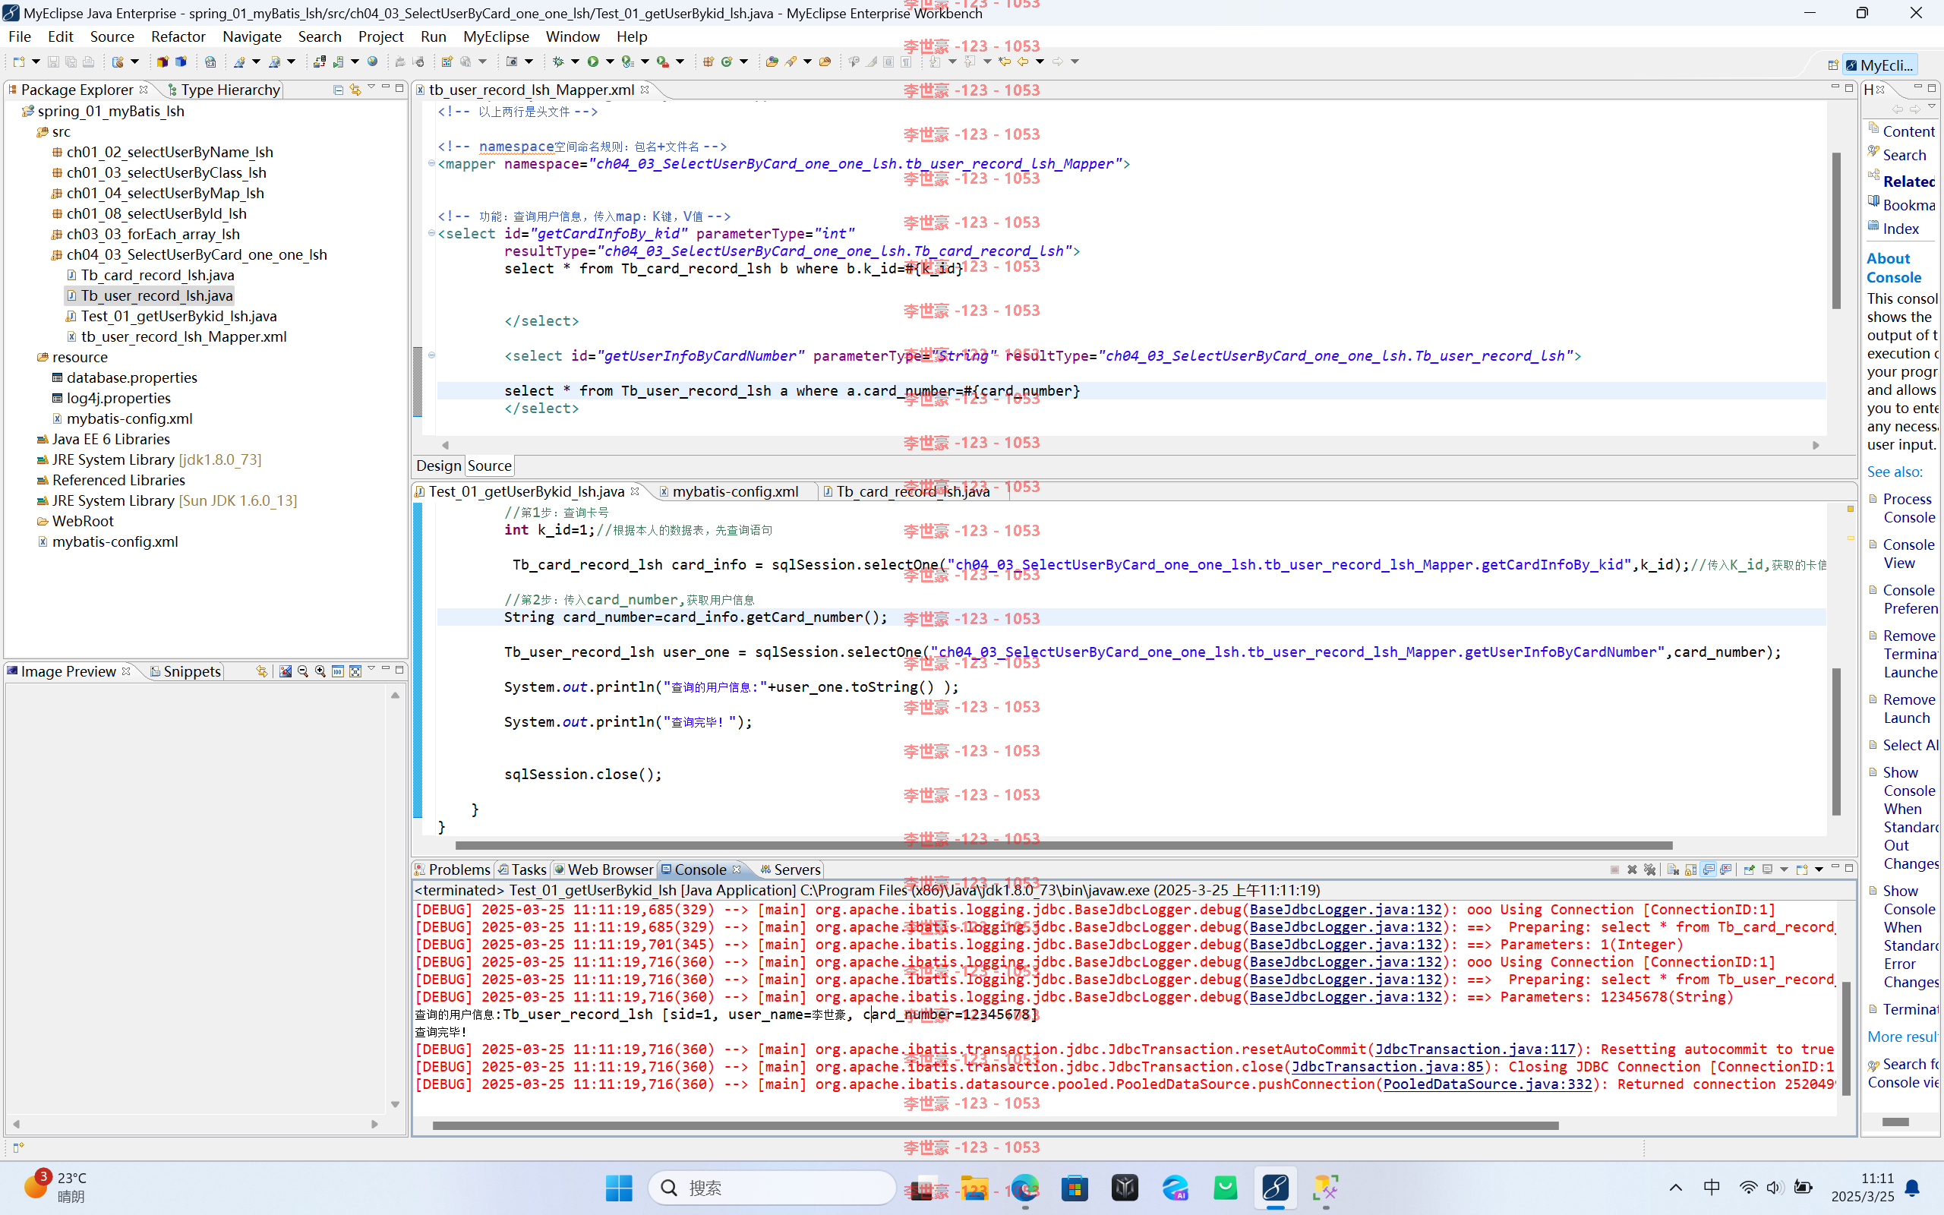Open PooledDataSource.java:332 link in console
Image resolution: width=1944 pixels, height=1215 pixels.
pos(1487,1084)
